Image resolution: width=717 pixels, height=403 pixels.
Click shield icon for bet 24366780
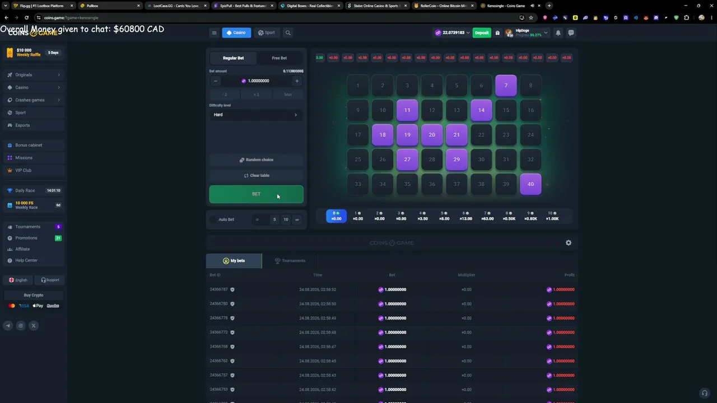tap(232, 304)
